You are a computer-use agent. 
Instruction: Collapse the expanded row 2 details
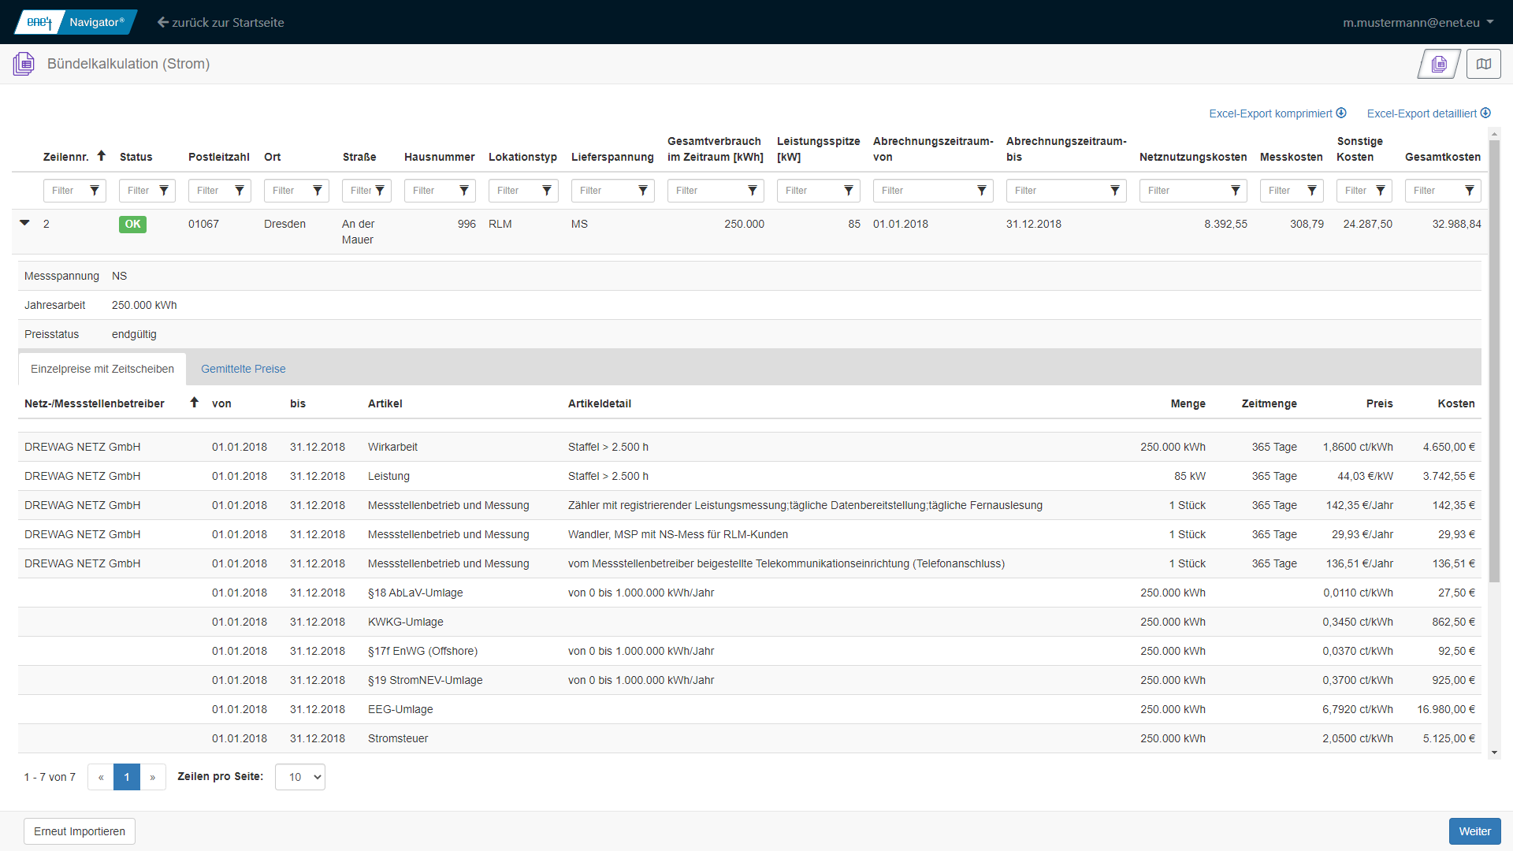click(x=24, y=223)
